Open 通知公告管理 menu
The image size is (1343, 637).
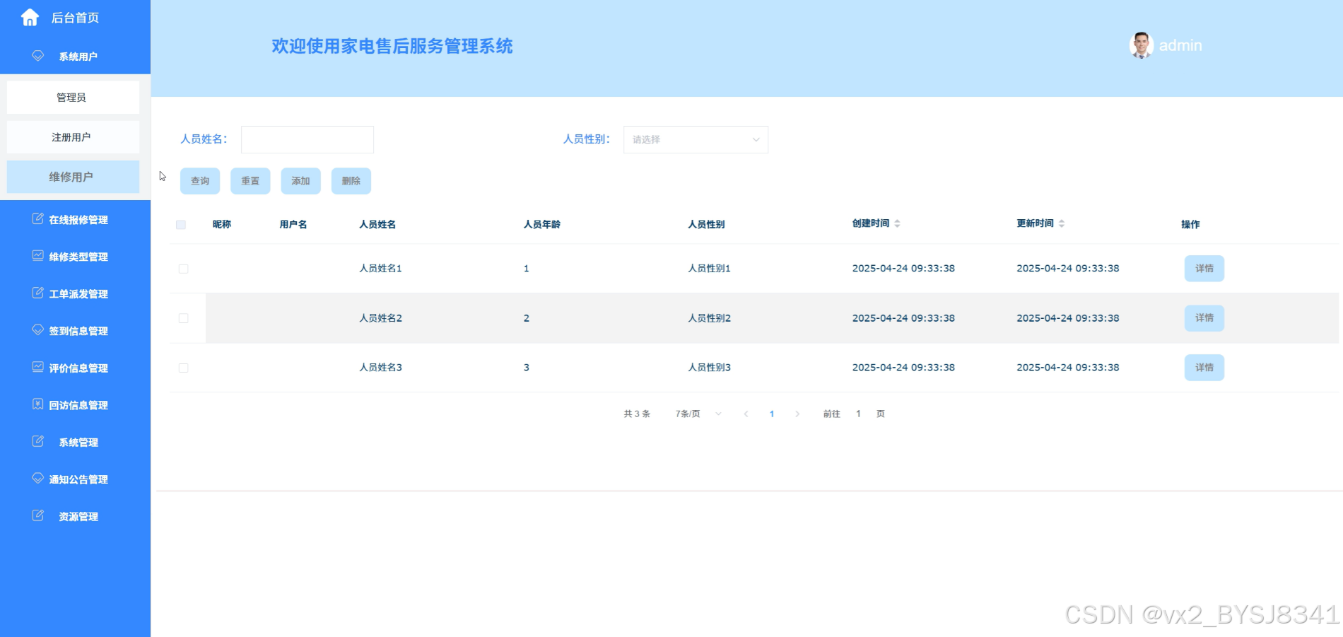[75, 479]
